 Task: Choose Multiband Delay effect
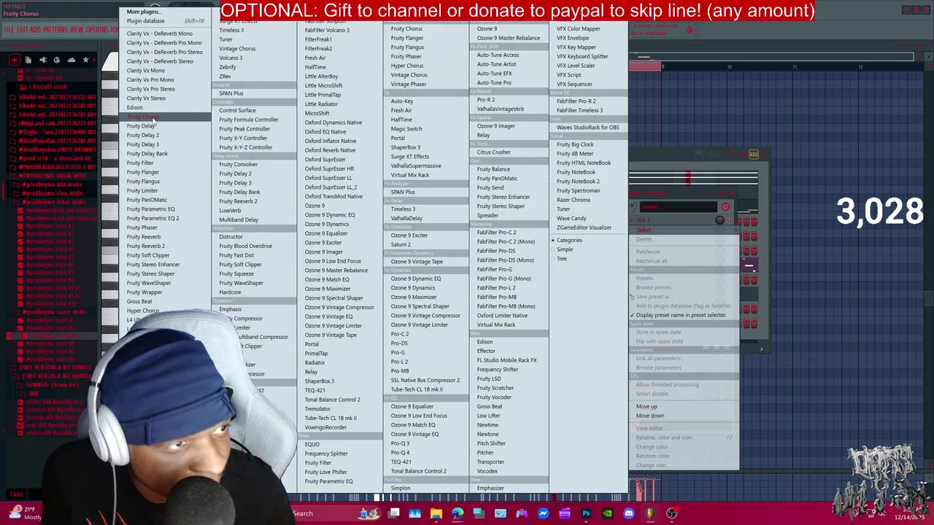pos(239,219)
